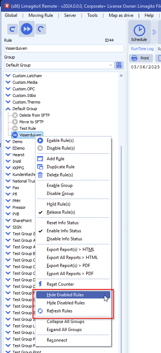161x353 pixels.
Task: Open the Moving Rule menu
Action: (41, 15)
